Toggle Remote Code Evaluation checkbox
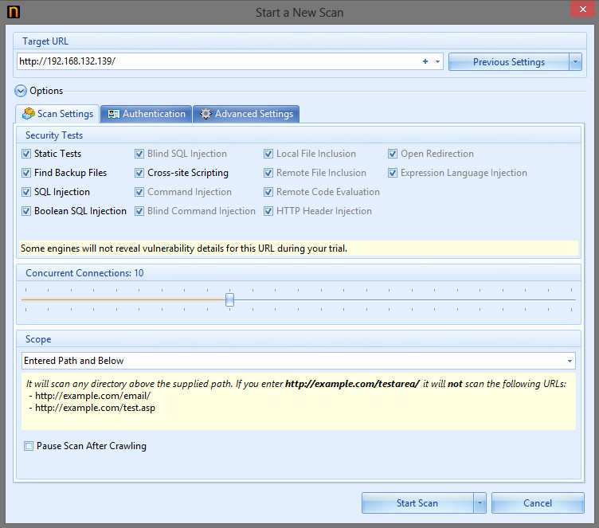Image resolution: width=599 pixels, height=528 pixels. pyautogui.click(x=268, y=192)
